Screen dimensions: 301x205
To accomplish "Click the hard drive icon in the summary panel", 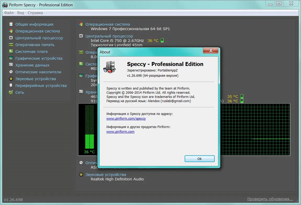I will (81, 92).
